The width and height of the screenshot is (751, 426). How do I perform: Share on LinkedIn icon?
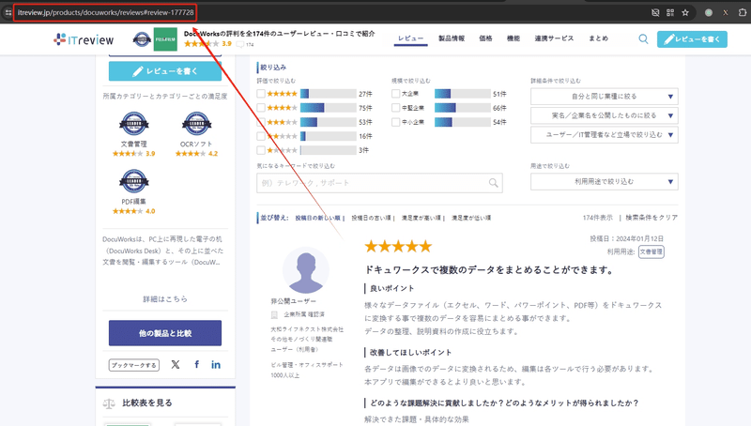coord(216,365)
